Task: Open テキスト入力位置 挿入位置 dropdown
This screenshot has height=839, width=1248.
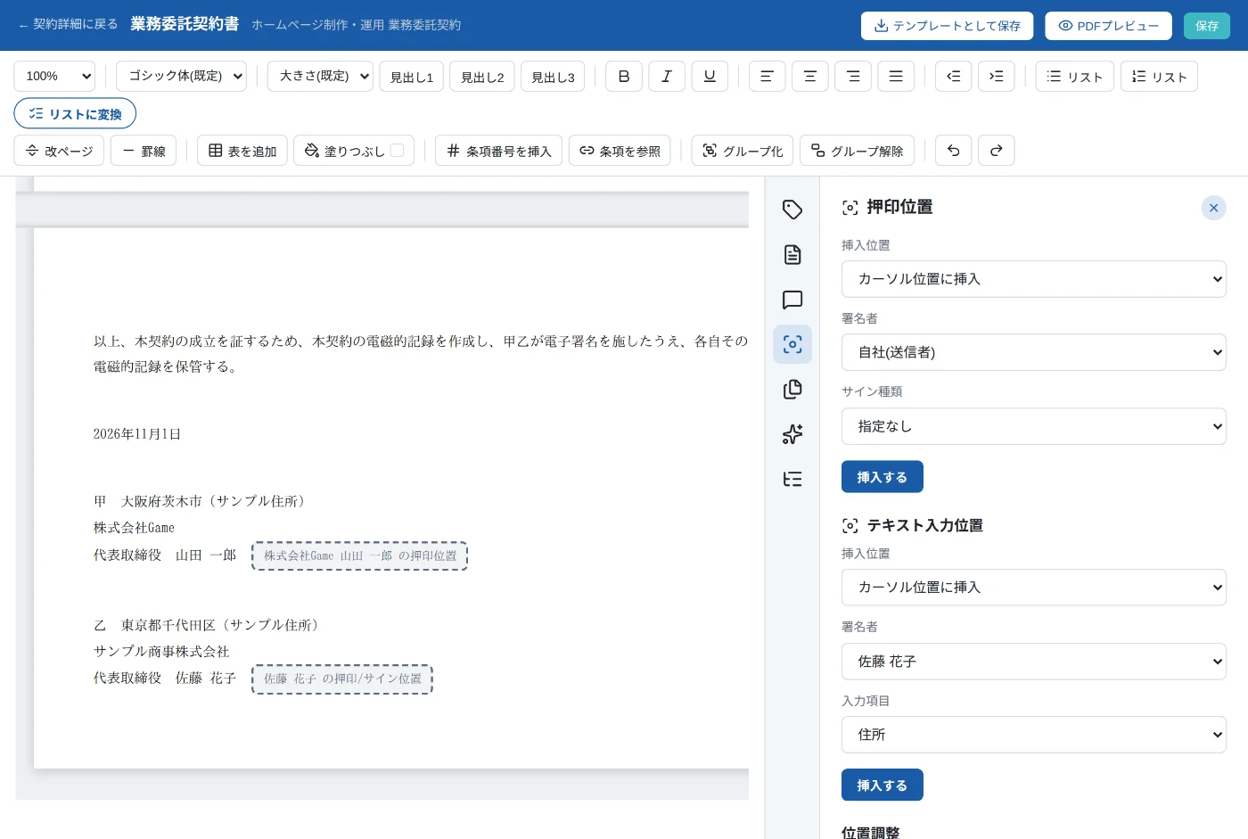Action: point(1034,588)
